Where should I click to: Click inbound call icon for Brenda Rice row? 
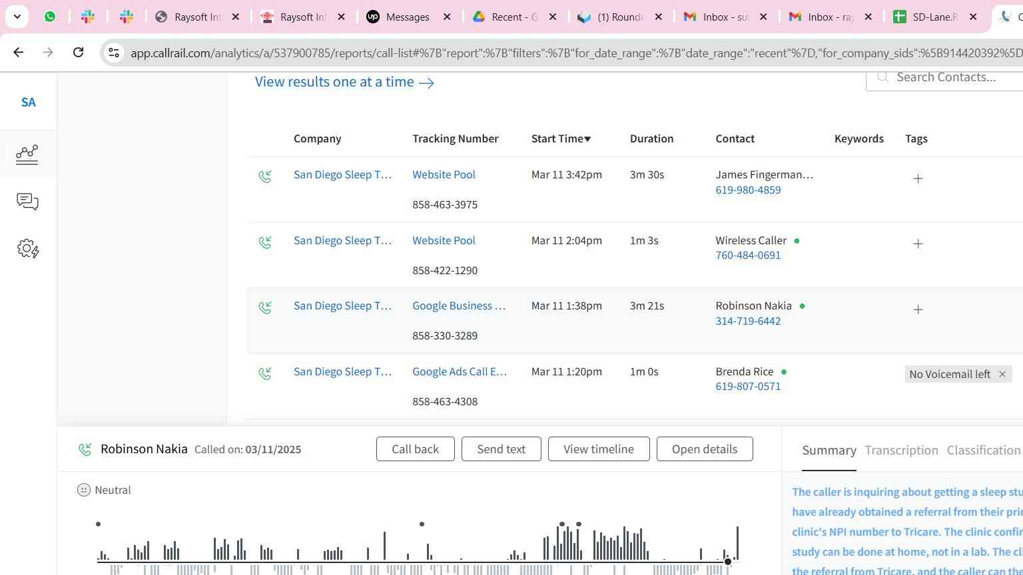pos(265,373)
